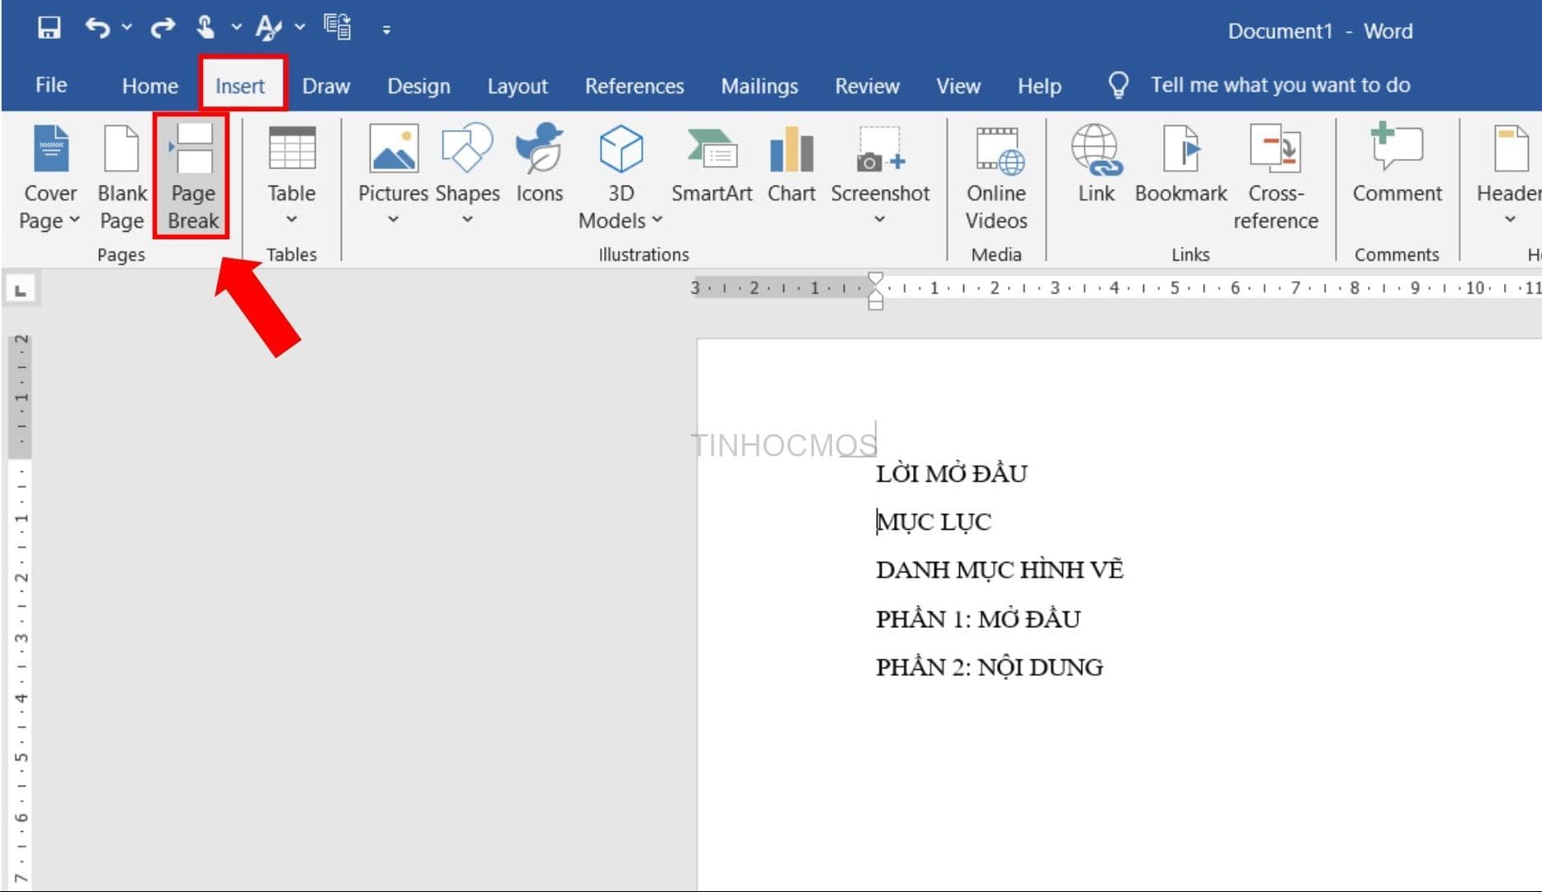The image size is (1542, 892).
Task: Open the Table insert menu
Action: tap(291, 175)
